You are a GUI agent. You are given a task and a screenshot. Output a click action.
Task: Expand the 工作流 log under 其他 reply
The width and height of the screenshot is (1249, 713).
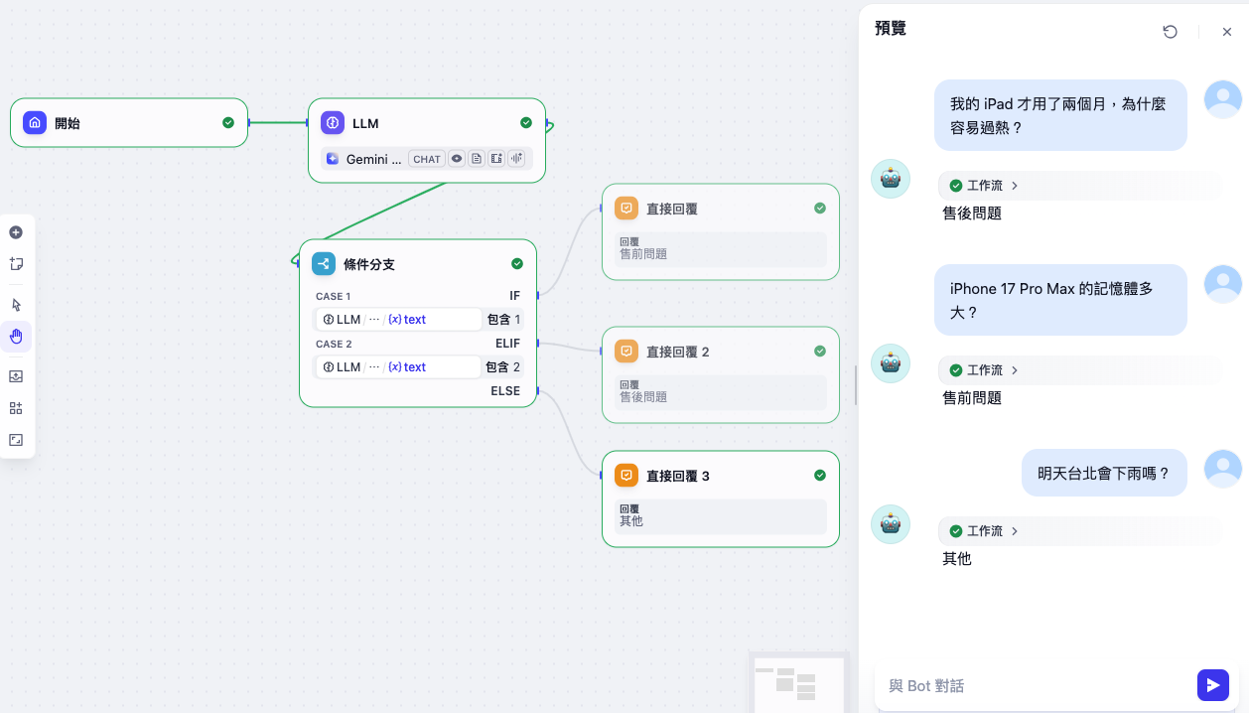click(x=983, y=531)
